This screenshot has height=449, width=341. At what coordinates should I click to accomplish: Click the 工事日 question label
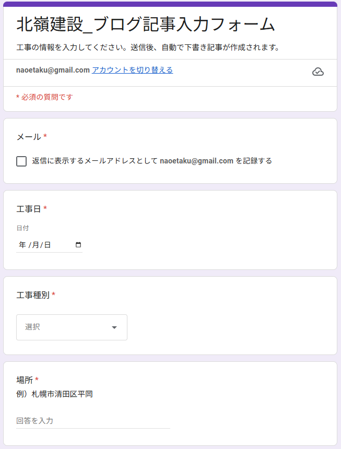(x=29, y=209)
